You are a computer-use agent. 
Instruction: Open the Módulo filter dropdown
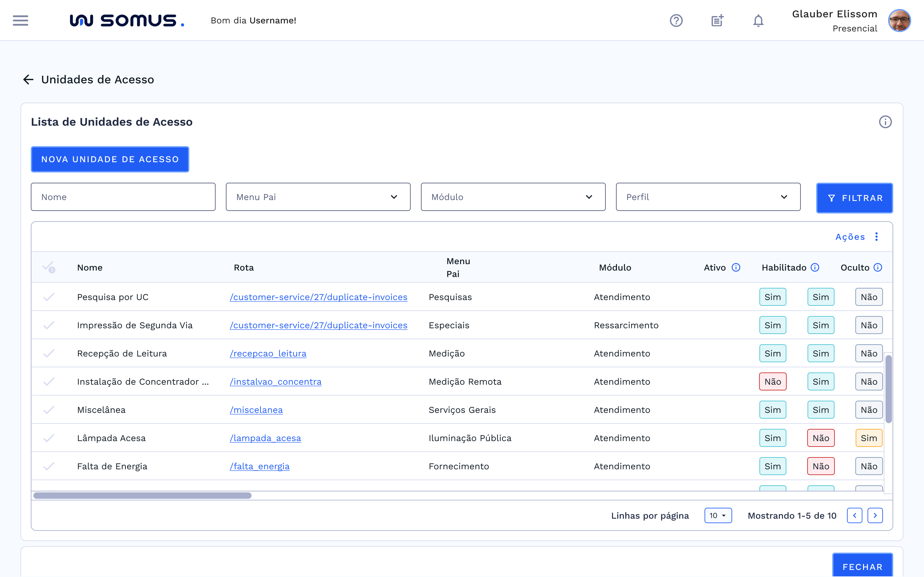click(x=513, y=197)
